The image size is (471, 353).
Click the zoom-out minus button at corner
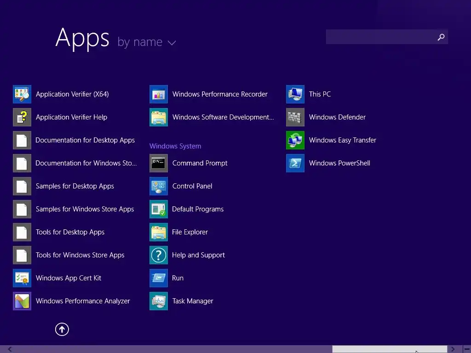467,349
